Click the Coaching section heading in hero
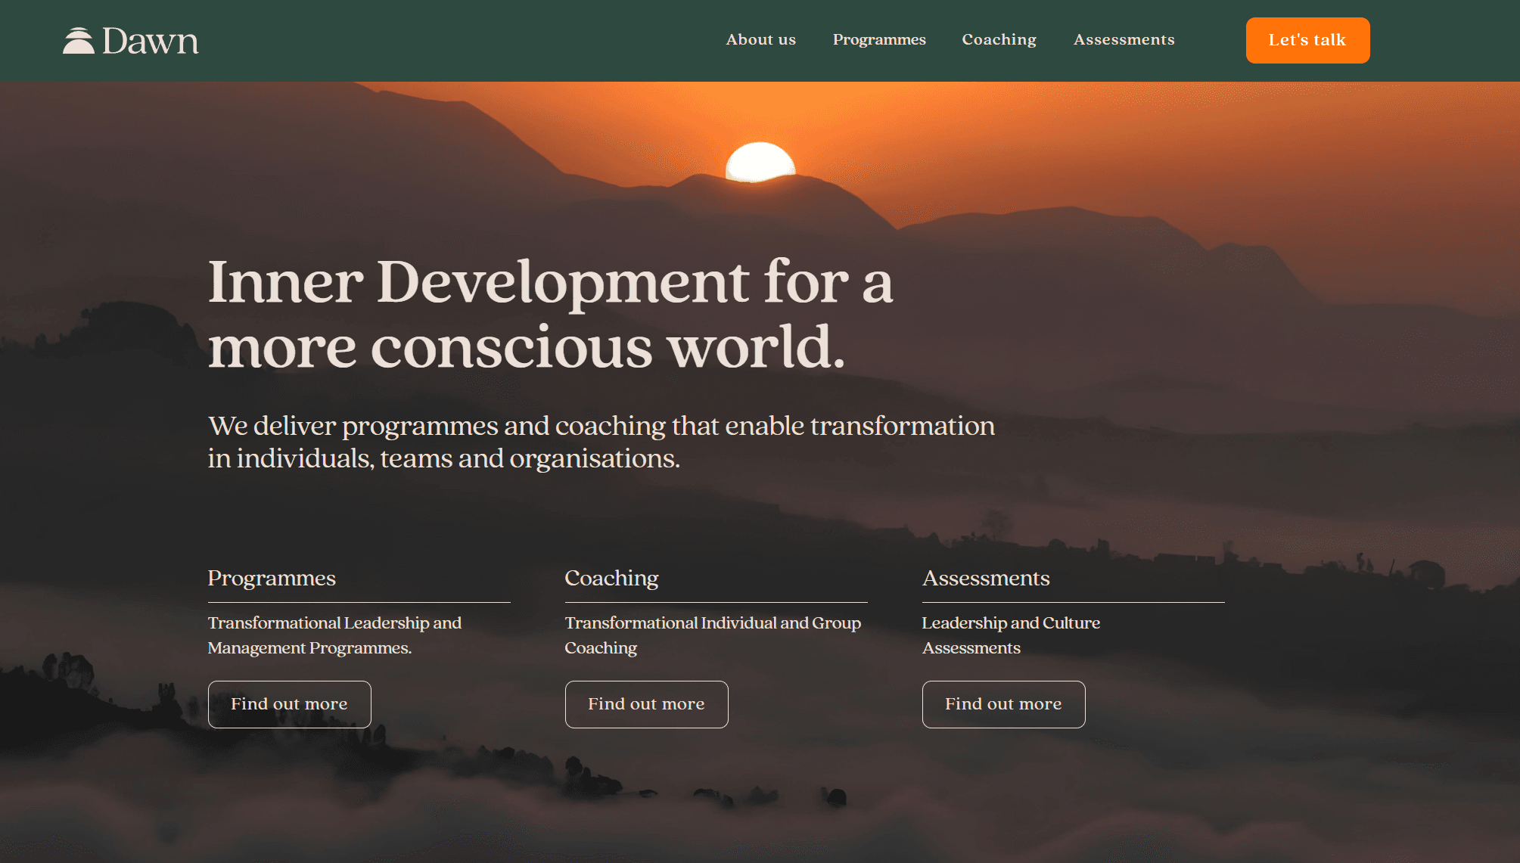1520x863 pixels. coord(611,578)
